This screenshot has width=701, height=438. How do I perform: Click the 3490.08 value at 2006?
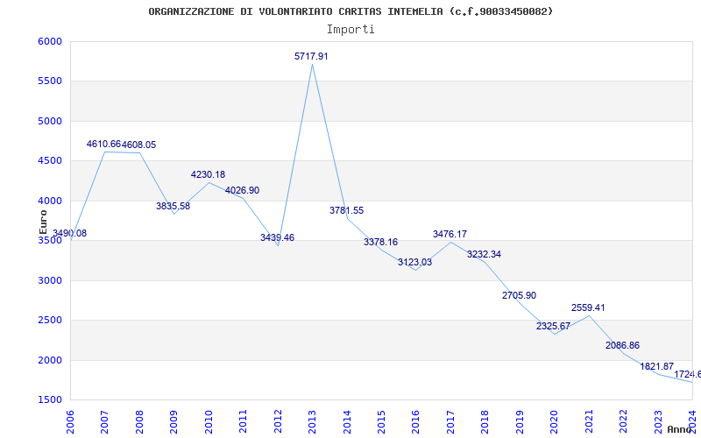point(70,233)
